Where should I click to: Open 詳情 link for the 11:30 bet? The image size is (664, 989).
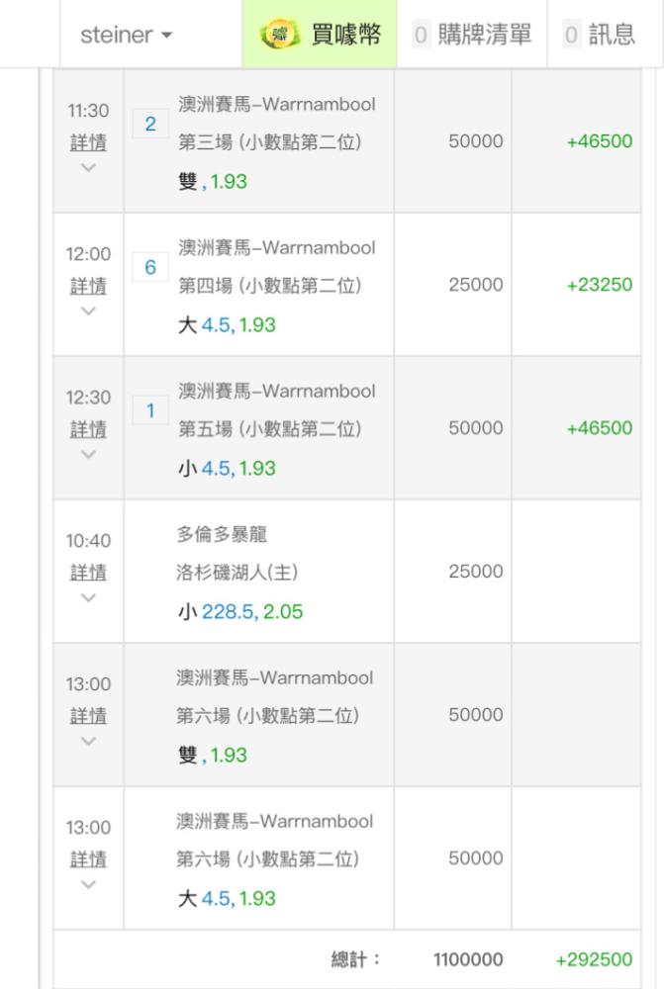pyautogui.click(x=88, y=142)
